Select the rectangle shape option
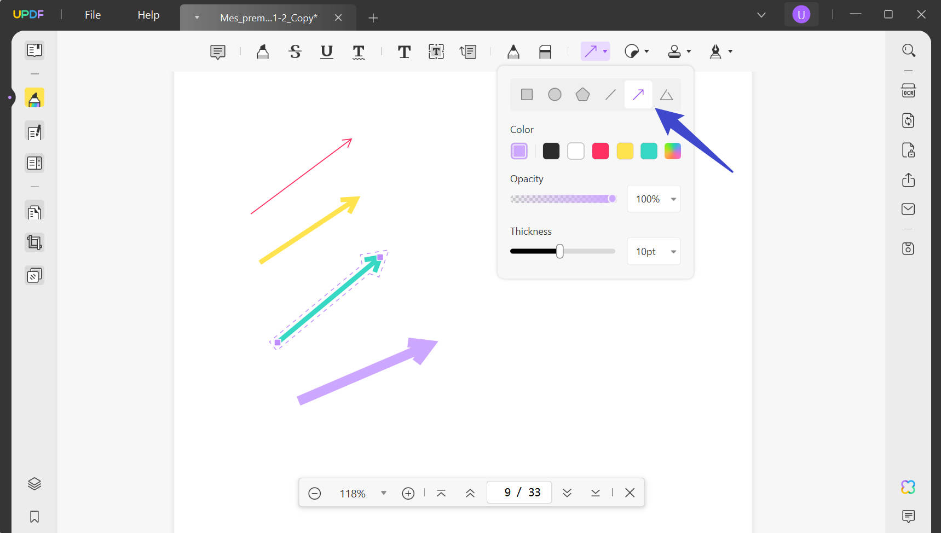This screenshot has width=941, height=533. tap(527, 94)
